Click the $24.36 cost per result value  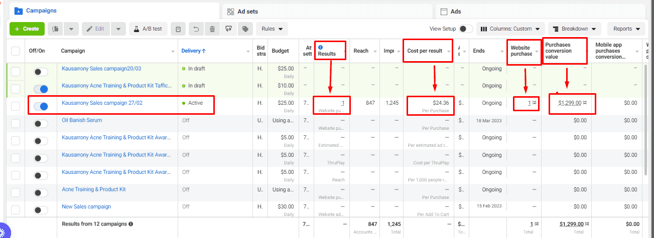tap(441, 103)
